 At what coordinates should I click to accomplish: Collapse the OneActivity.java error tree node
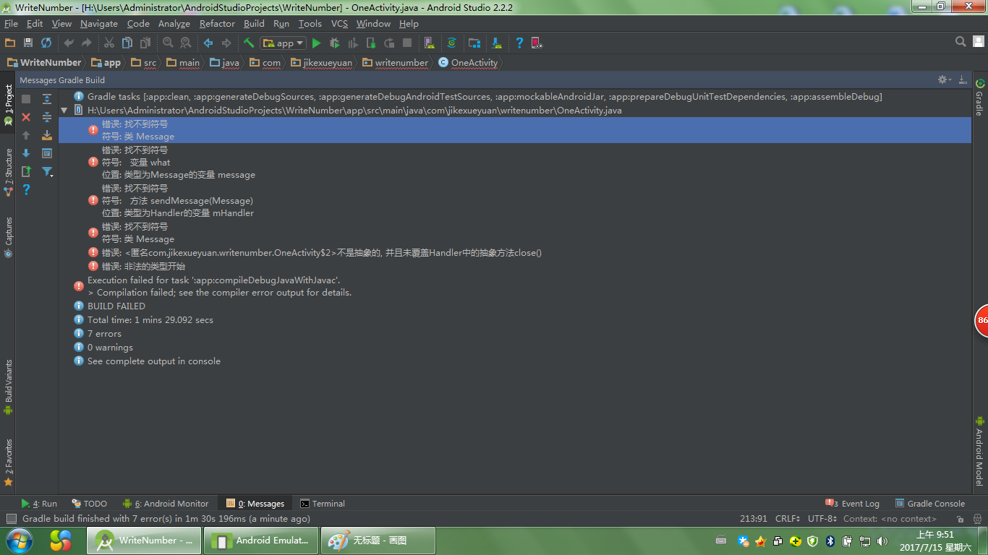pyautogui.click(x=64, y=111)
